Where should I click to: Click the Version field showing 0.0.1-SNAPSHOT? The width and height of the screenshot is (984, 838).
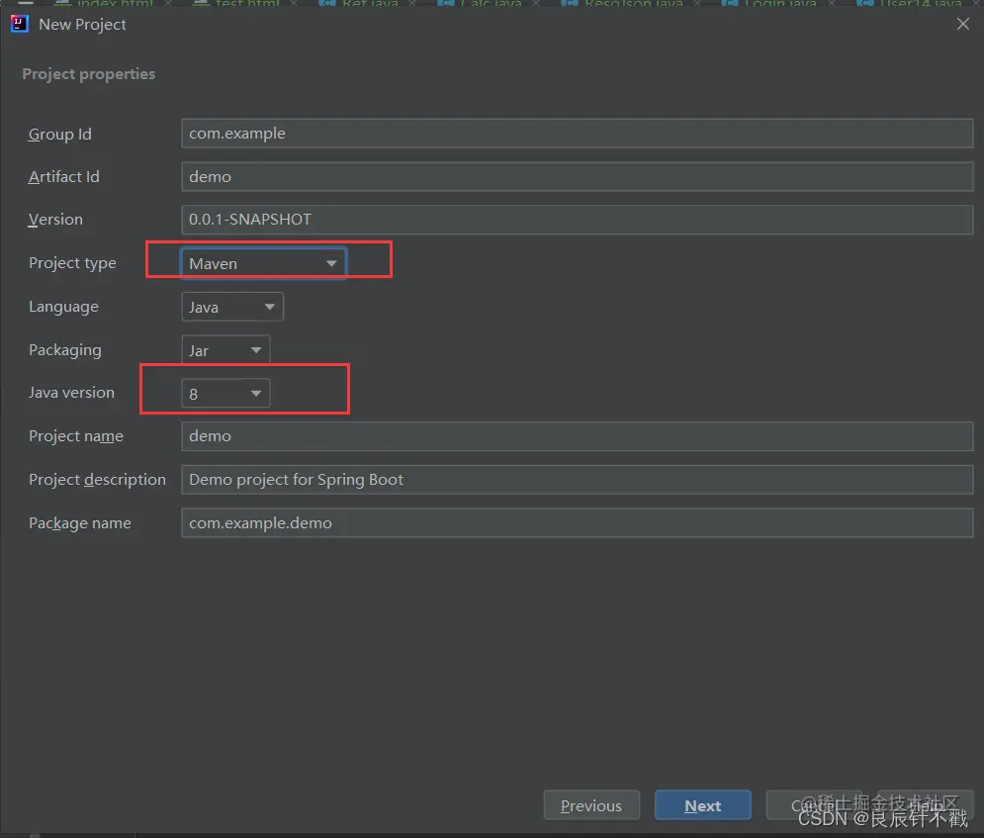[x=578, y=220]
